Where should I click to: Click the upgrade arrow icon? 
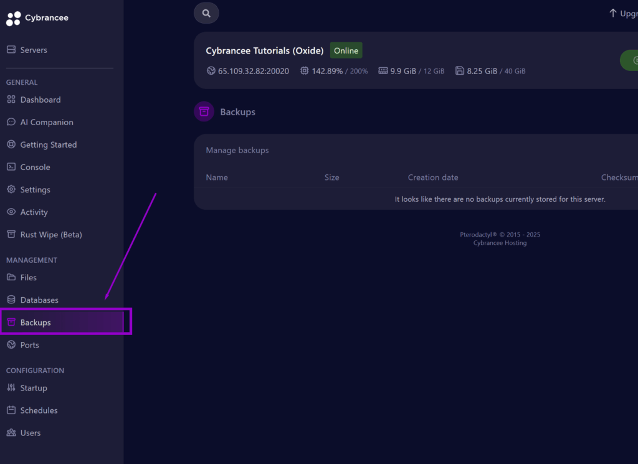pyautogui.click(x=613, y=14)
